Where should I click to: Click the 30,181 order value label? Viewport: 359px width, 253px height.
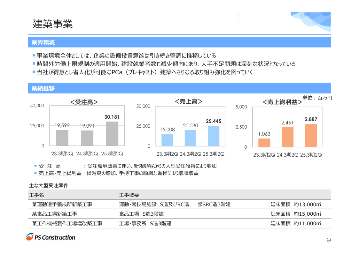[x=112, y=117]
